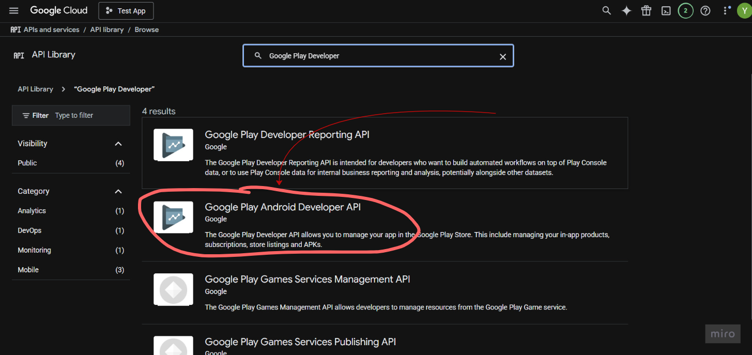The width and height of the screenshot is (752, 355).
Task: Open notifications badge showing 2
Action: (686, 11)
